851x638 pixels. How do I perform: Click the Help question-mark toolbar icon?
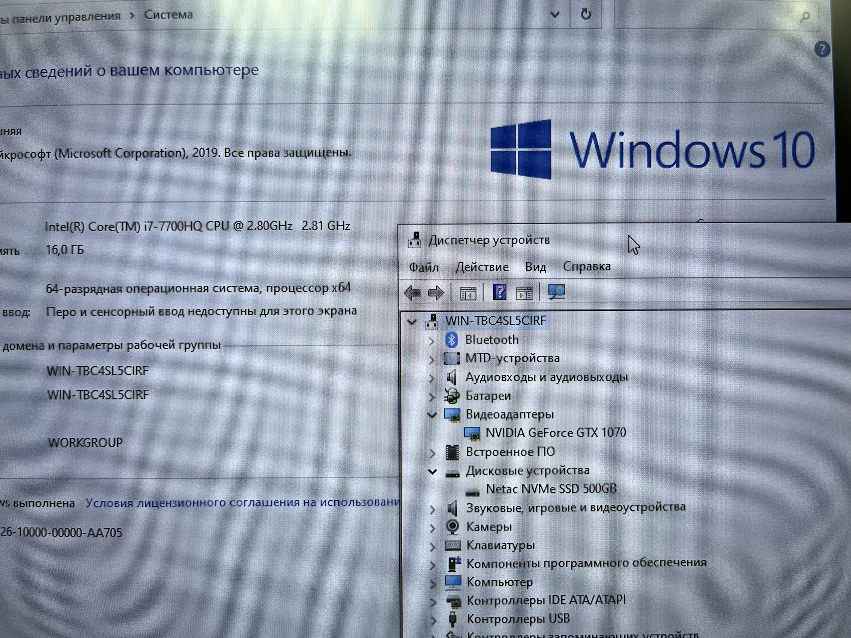click(500, 292)
